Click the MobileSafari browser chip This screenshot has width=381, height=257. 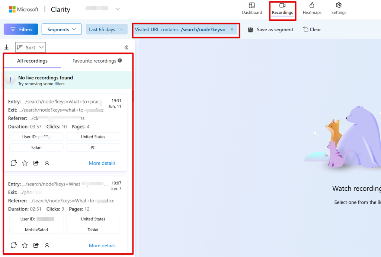tap(36, 230)
